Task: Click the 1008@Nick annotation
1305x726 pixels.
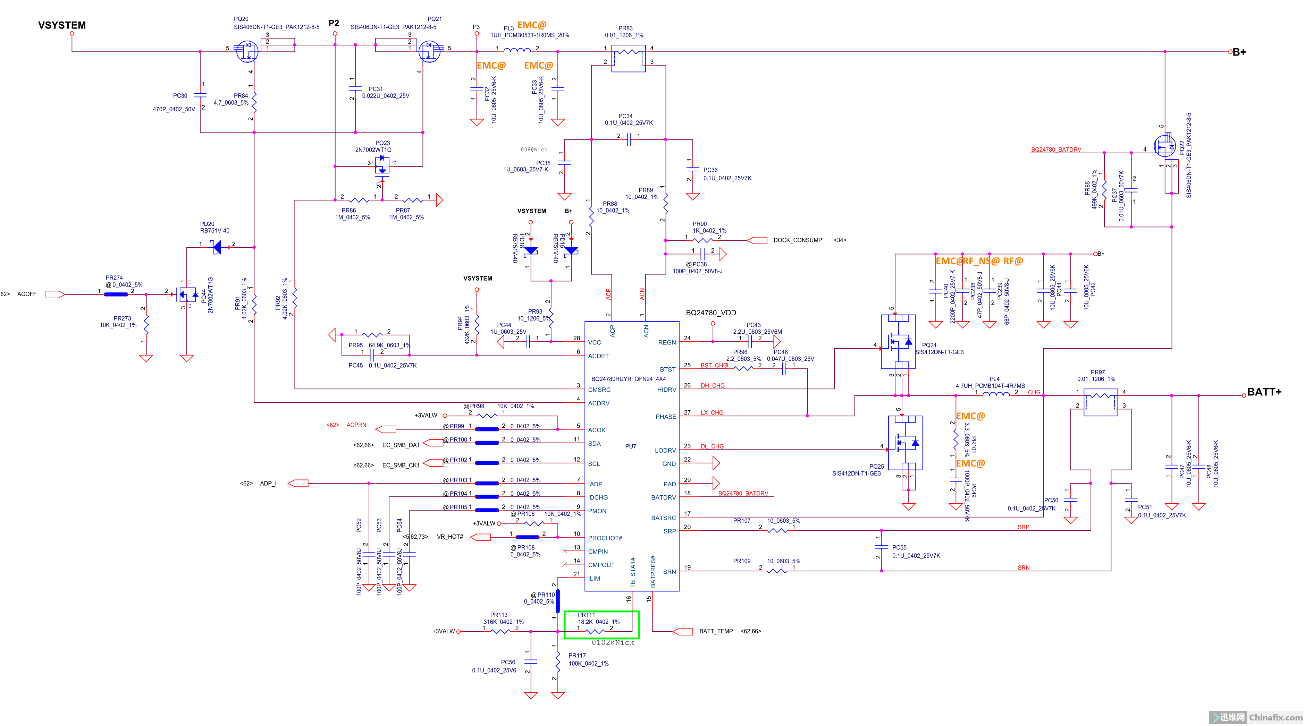Action: [532, 150]
